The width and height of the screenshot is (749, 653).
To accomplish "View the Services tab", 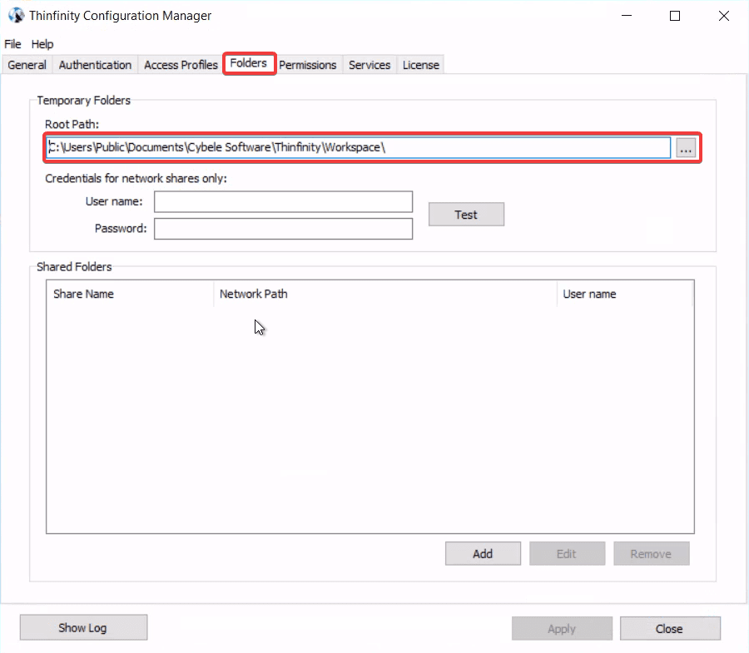I will pyautogui.click(x=369, y=64).
